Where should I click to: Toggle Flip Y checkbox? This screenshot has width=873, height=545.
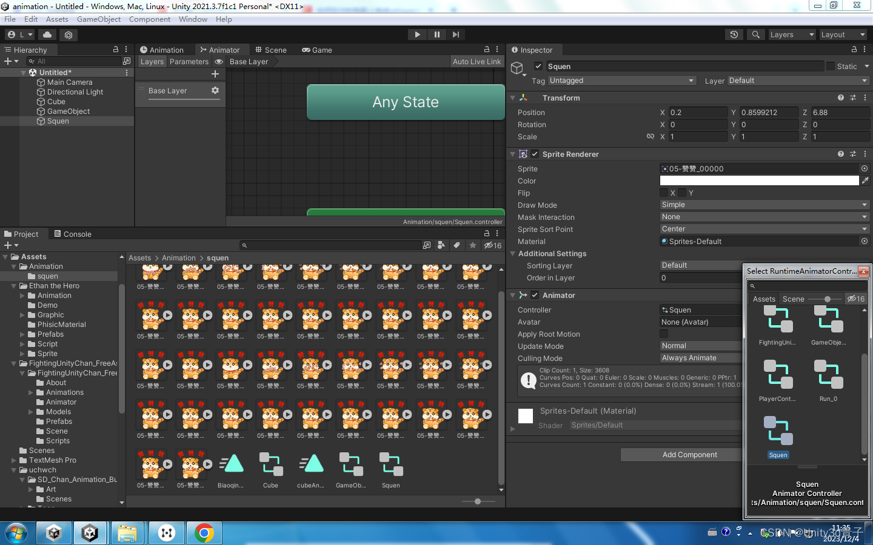tap(682, 193)
